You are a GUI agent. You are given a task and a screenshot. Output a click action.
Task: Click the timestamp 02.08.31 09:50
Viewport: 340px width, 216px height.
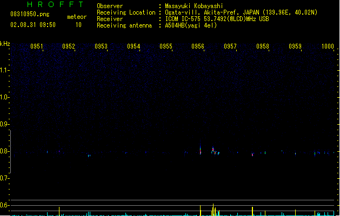click(33, 25)
